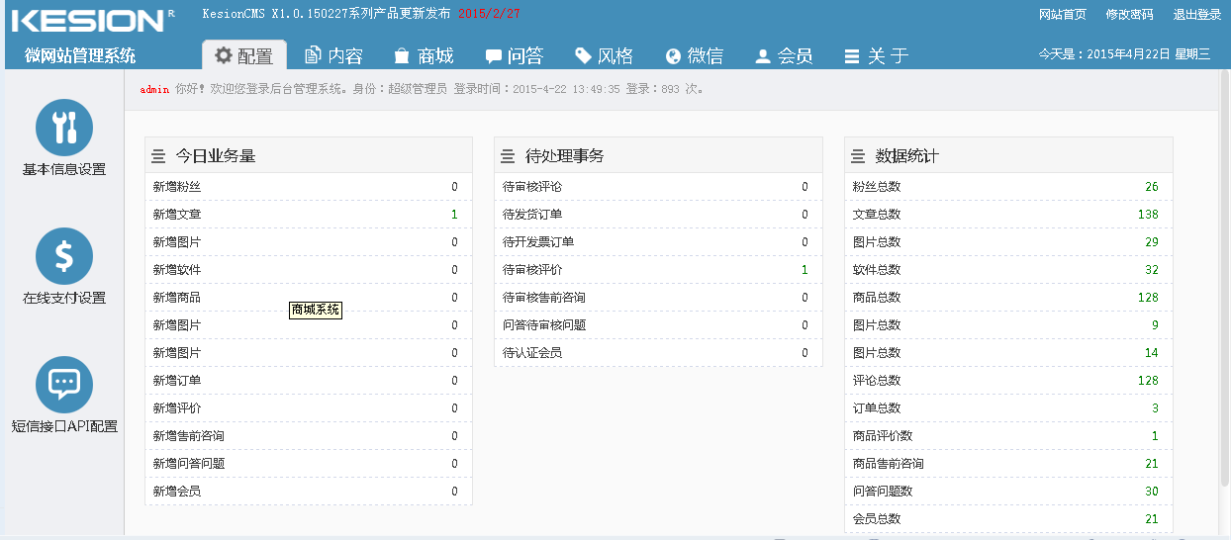The width and height of the screenshot is (1231, 540).
Task: Click the KesionCMS product update announcement
Action: tap(361, 14)
